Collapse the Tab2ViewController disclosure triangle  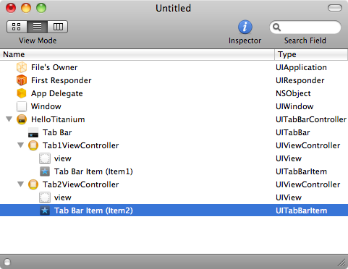click(21, 184)
